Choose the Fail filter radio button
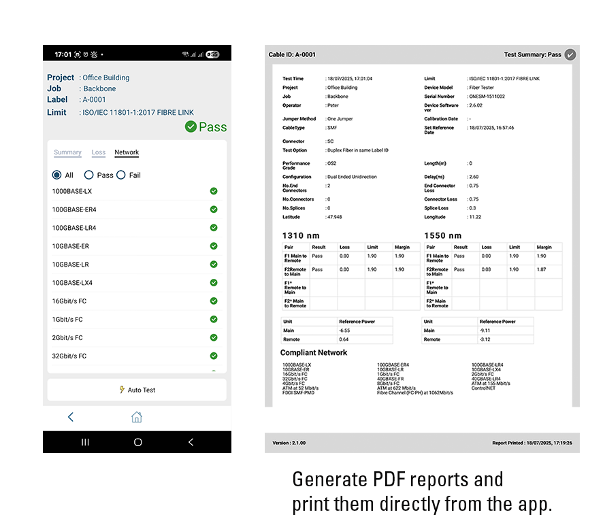The image size is (603, 523). tap(120, 175)
